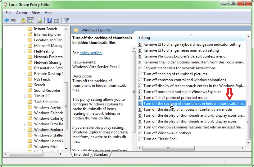The height and width of the screenshot is (167, 254).
Task: Expand the NetMeeting tree node
Action: (x=25, y=51)
